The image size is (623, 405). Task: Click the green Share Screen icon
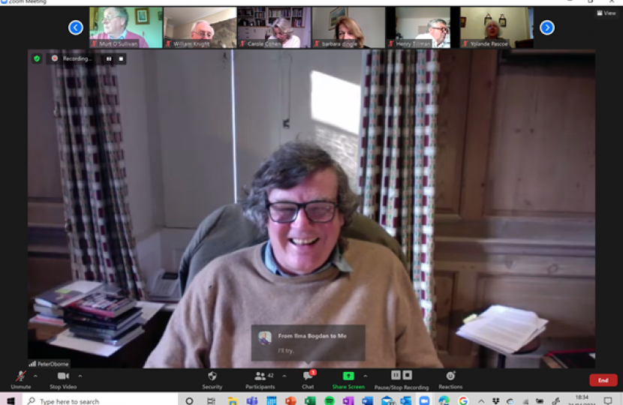(x=348, y=376)
